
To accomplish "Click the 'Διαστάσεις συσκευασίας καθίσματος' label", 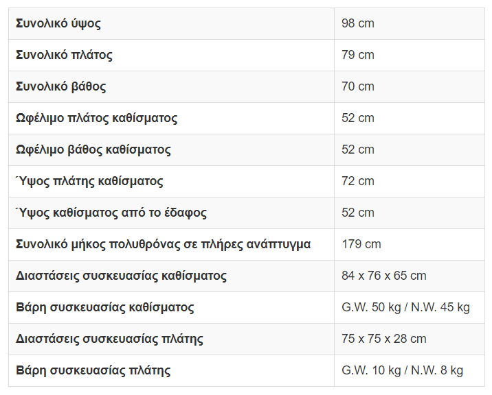I will (x=121, y=276).
